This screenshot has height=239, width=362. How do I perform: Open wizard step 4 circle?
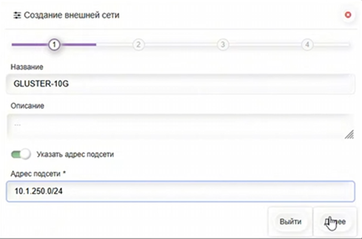(x=307, y=44)
